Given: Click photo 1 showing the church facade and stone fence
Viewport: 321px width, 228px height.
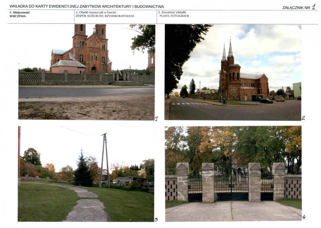Looking at the screenshot, I should 86,72.
